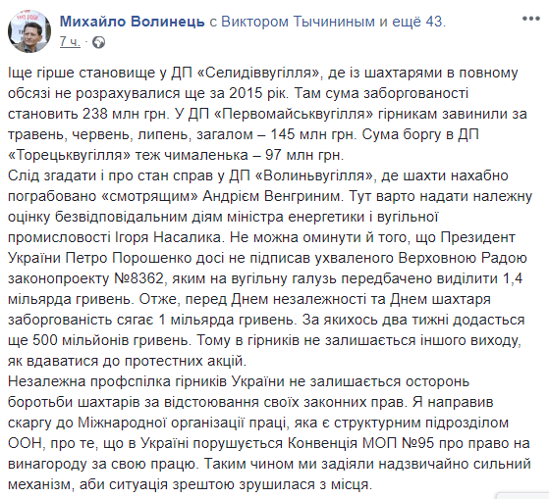Click the name Андрієм Венгриним in the text
This screenshot has height=499, width=549.
(x=271, y=196)
